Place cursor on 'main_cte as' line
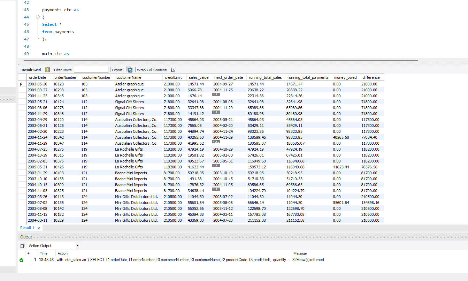This screenshot has height=281, width=468. point(55,54)
